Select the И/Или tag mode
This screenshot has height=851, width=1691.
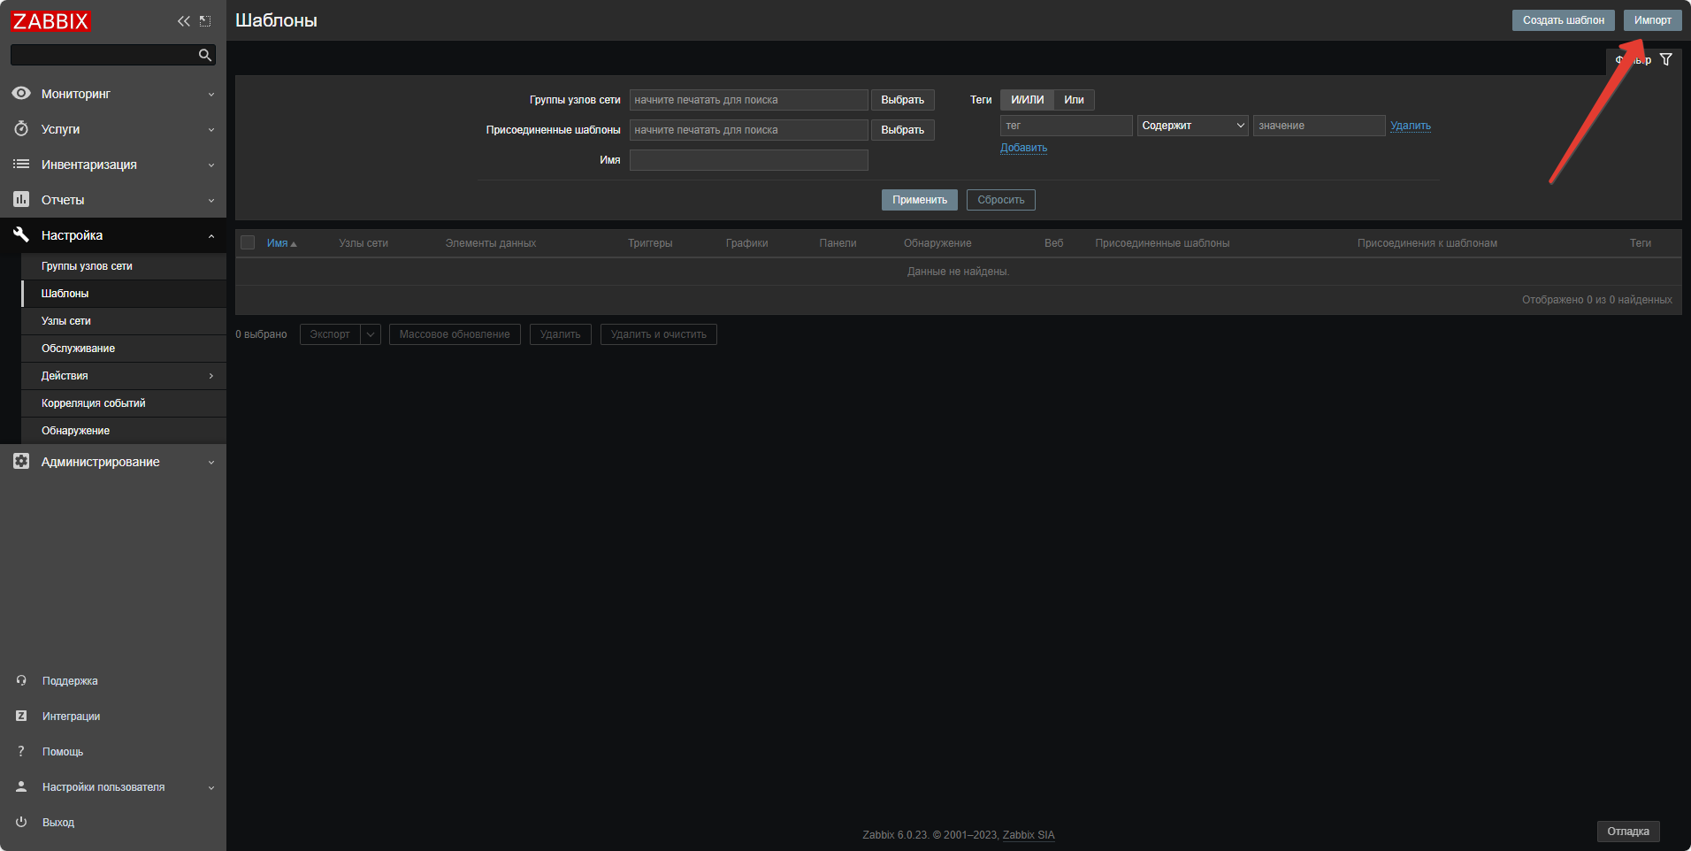(1027, 100)
